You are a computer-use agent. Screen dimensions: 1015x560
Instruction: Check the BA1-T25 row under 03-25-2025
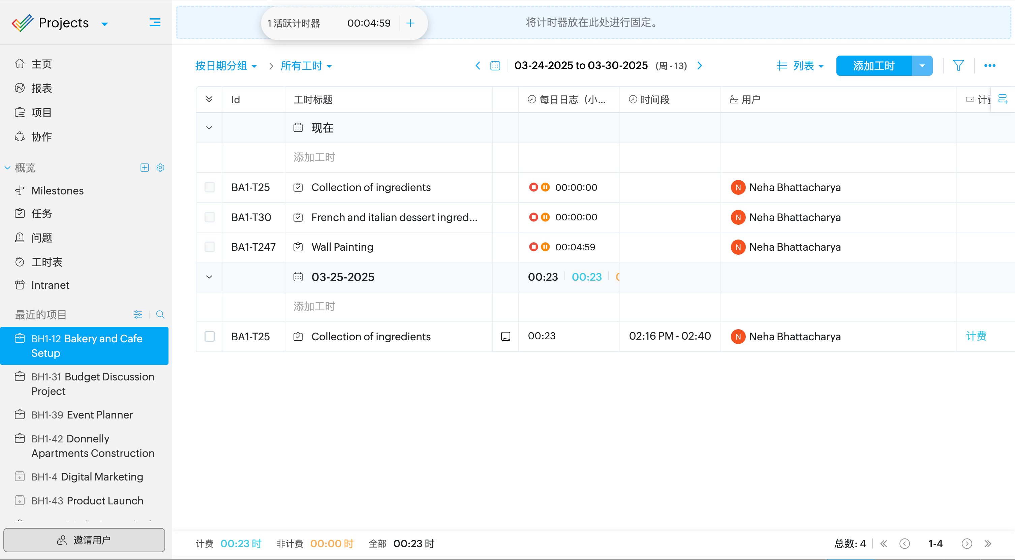point(210,337)
